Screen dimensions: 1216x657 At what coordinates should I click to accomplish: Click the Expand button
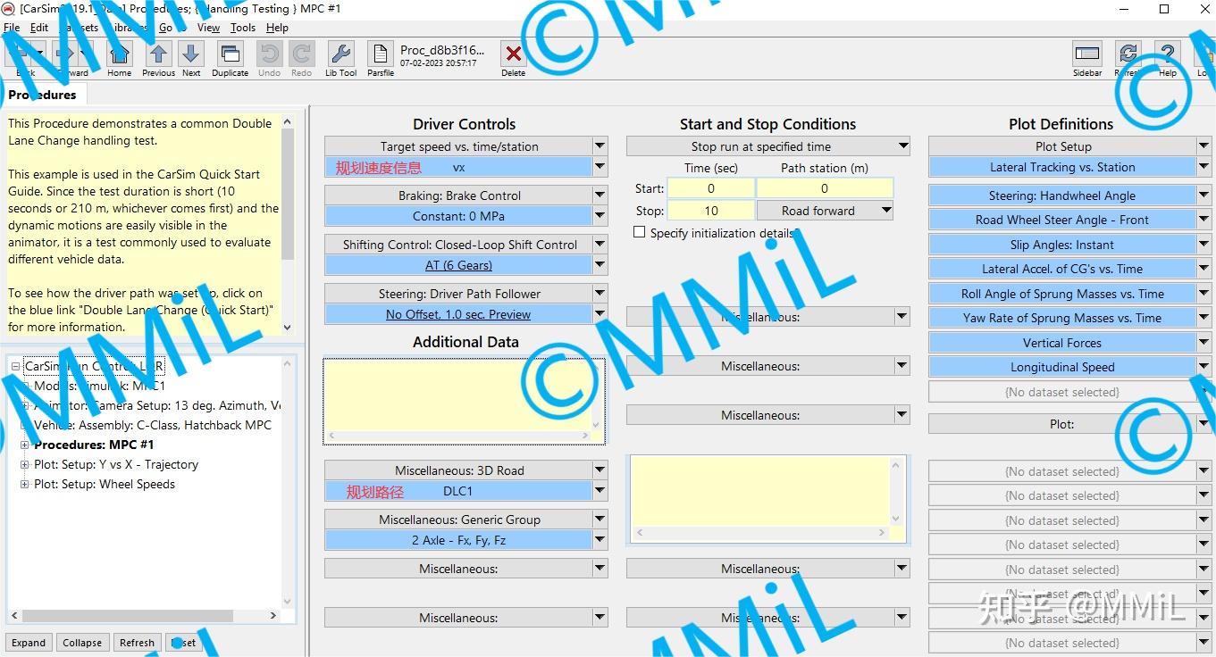pos(29,643)
